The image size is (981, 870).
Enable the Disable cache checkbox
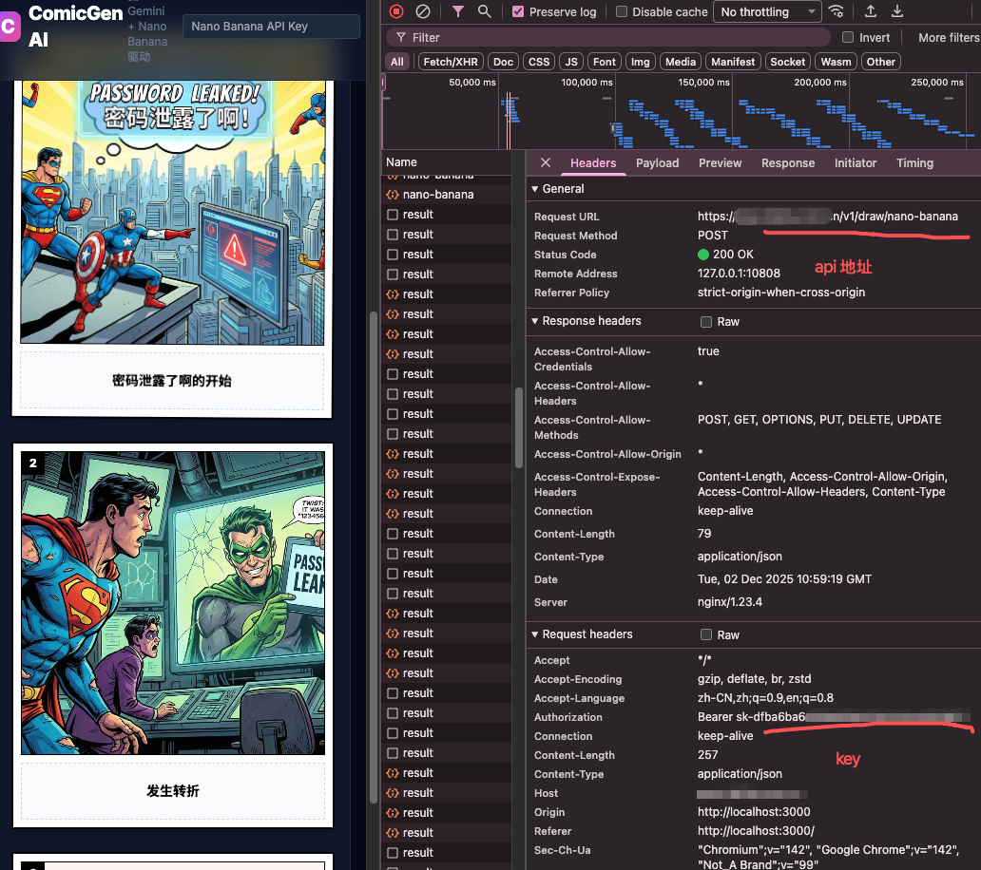click(x=622, y=11)
